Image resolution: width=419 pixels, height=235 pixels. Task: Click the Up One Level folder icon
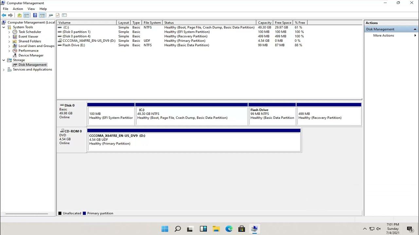tap(19, 15)
